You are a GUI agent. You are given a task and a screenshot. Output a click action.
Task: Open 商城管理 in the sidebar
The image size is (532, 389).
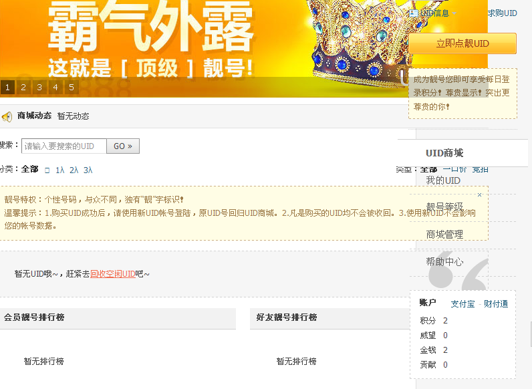point(444,235)
